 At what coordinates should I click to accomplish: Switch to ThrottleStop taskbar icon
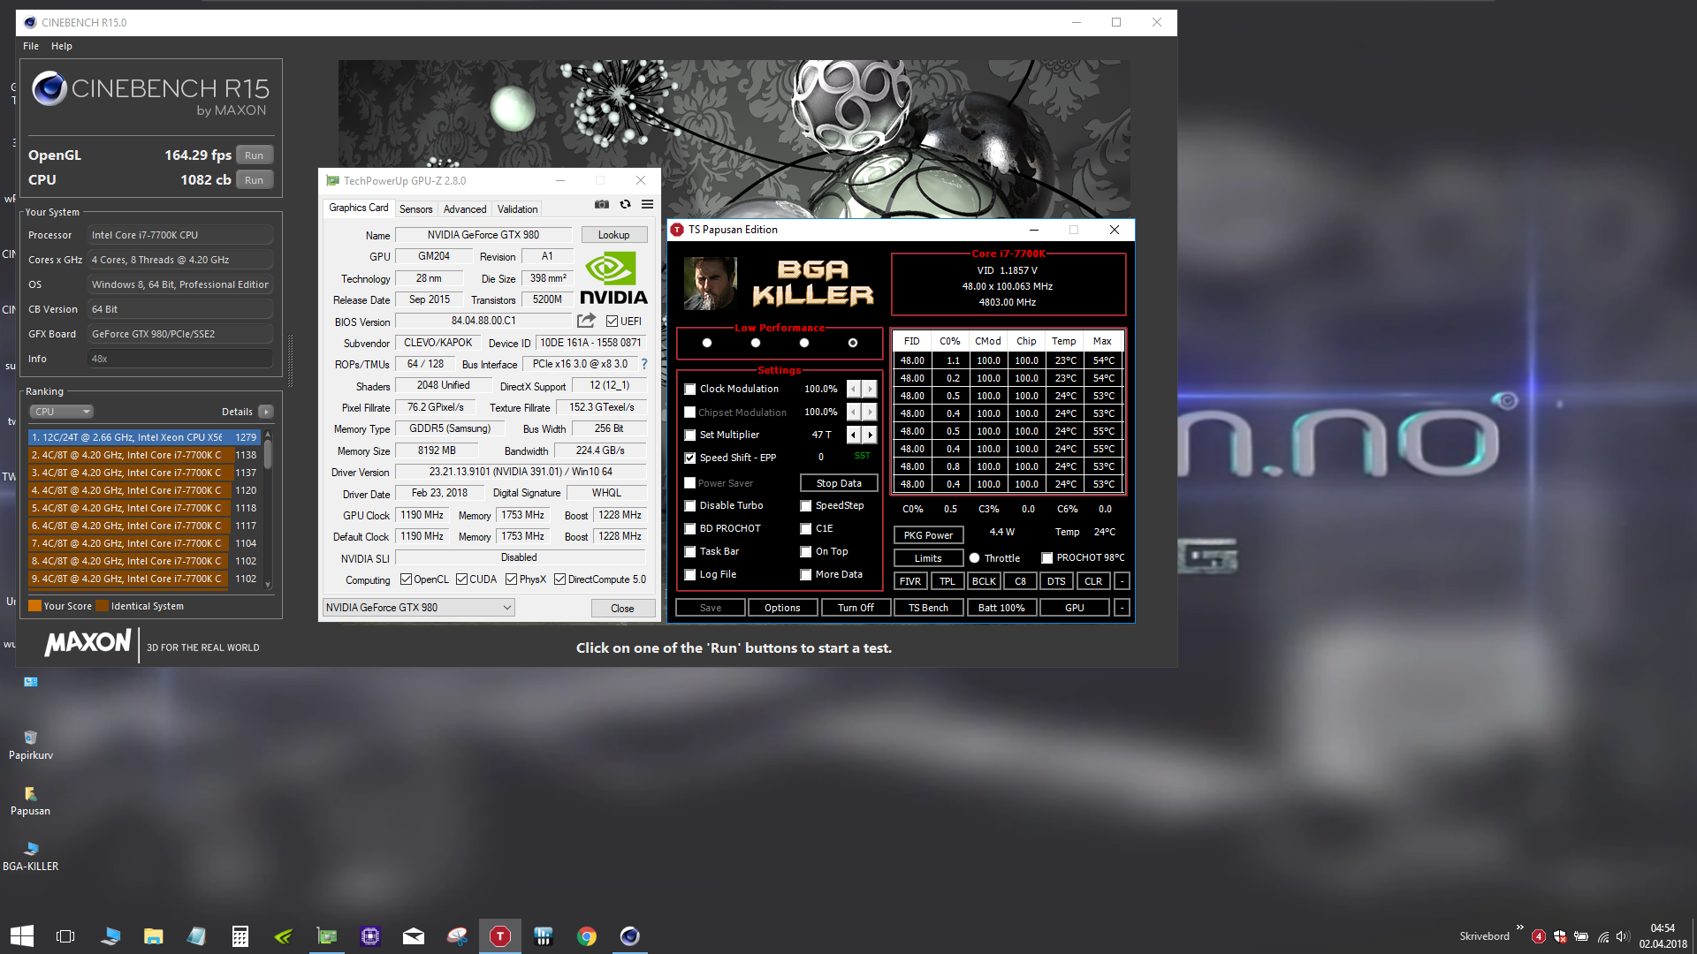[x=500, y=935]
